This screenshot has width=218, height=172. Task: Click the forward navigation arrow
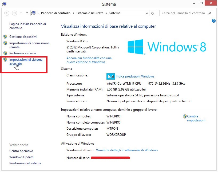(x=14, y=13)
